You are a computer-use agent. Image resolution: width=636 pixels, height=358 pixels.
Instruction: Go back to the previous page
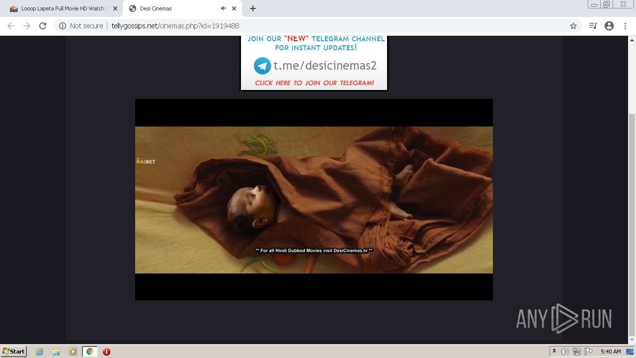[x=11, y=26]
